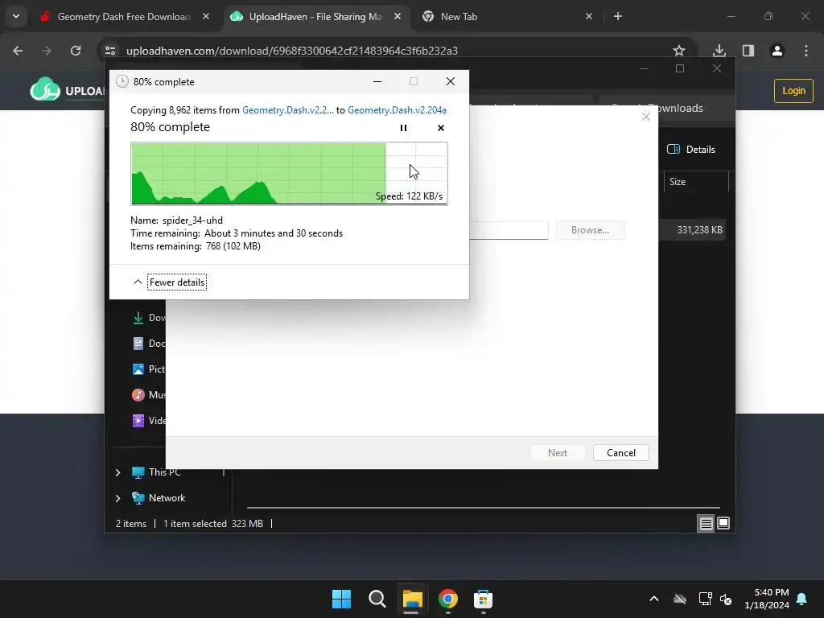Screen dimensions: 824x618
Task: Cancel copy with the small X icon
Action: [440, 128]
